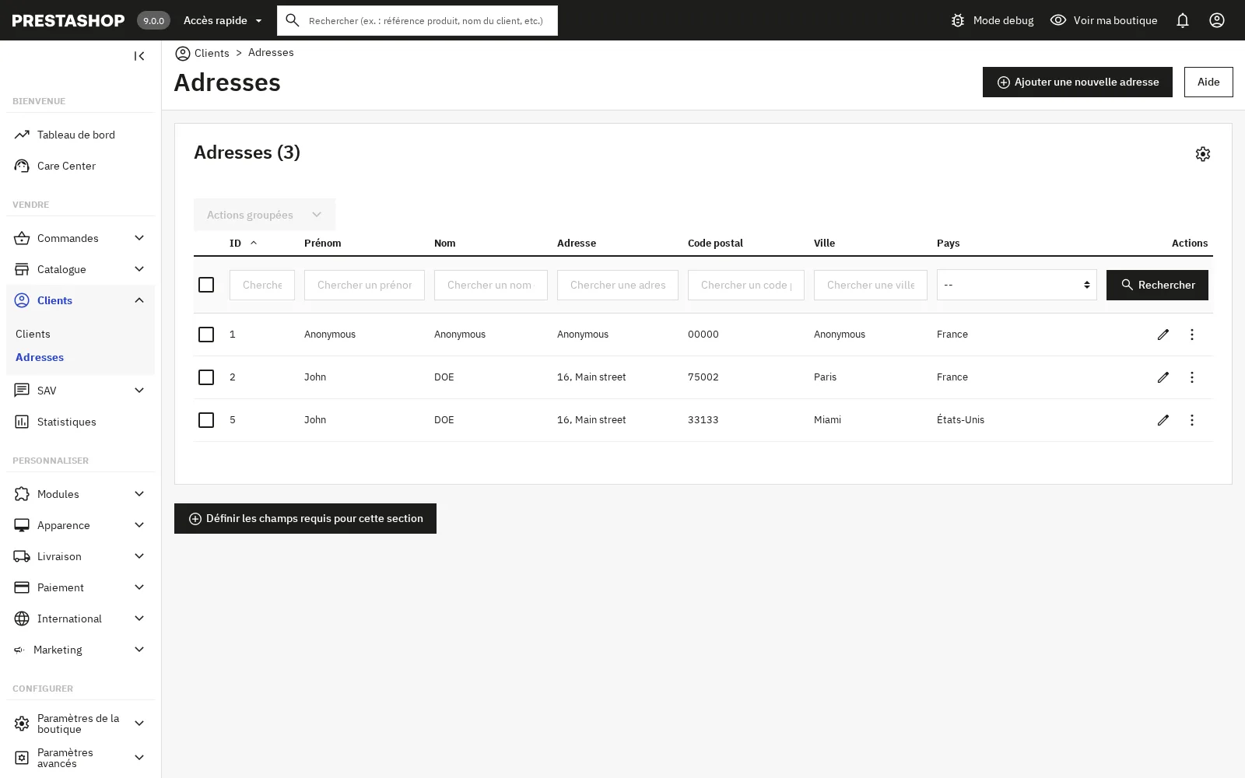
Task: Open the table settings gear icon
Action: (1203, 154)
